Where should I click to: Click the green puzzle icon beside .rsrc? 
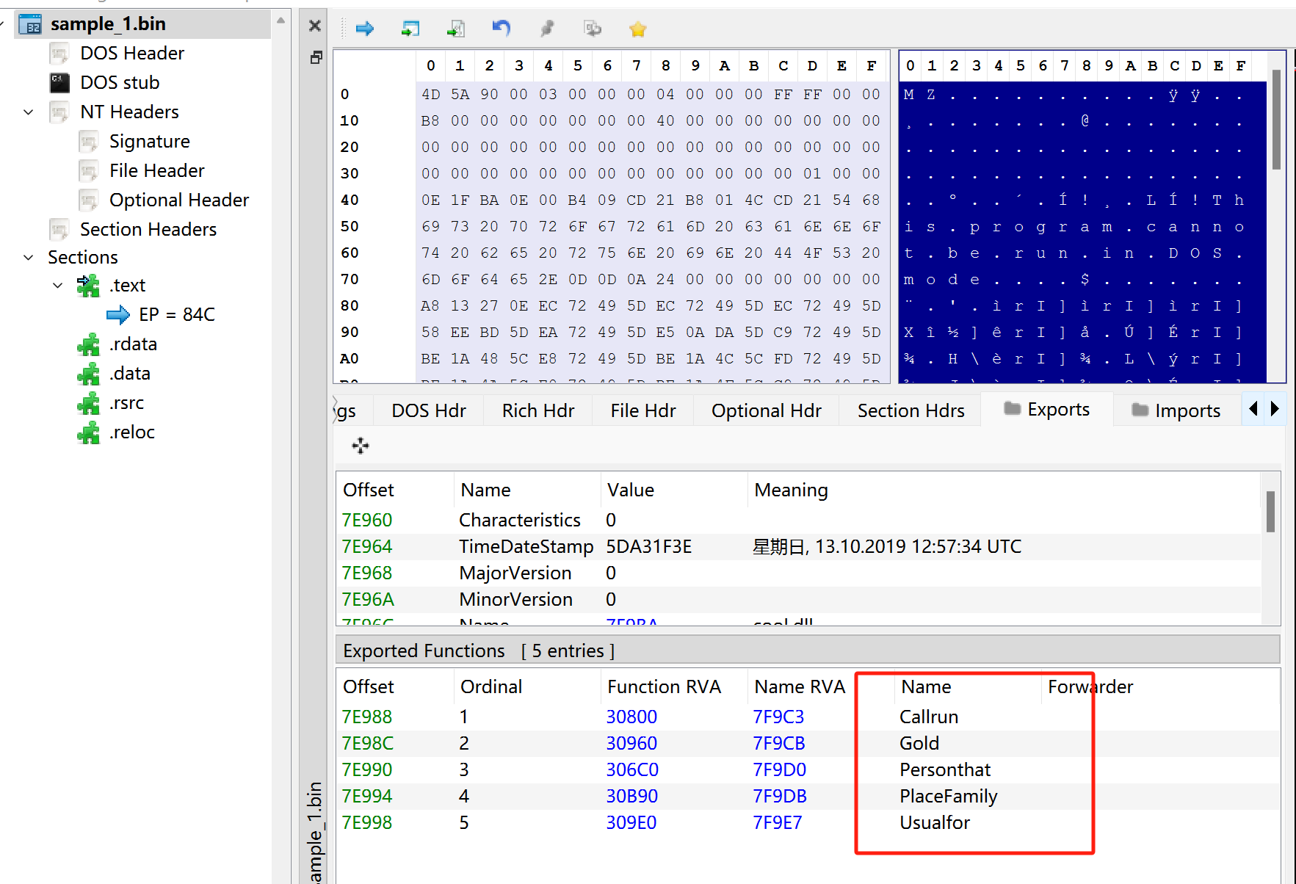pos(88,403)
